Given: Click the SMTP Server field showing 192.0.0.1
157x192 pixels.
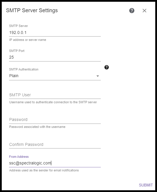Looking at the screenshot, I should [55, 32].
